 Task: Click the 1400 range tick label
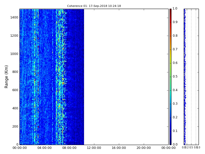(x=14, y=17)
